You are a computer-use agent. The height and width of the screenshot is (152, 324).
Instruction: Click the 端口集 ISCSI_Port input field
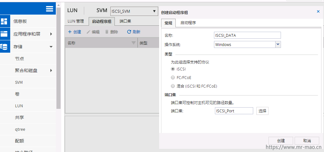click(x=234, y=111)
